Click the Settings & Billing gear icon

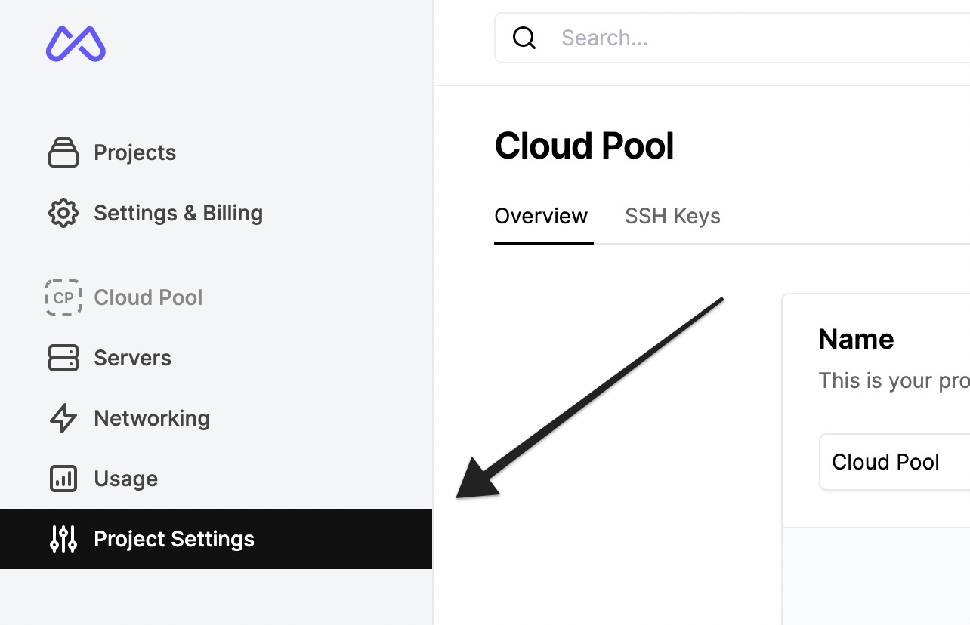click(63, 213)
